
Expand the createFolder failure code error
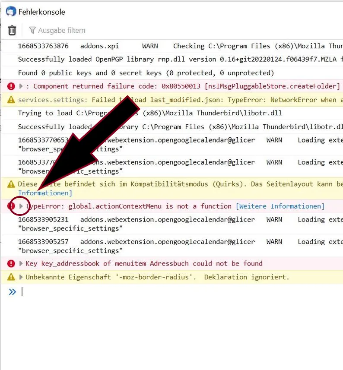click(x=21, y=86)
